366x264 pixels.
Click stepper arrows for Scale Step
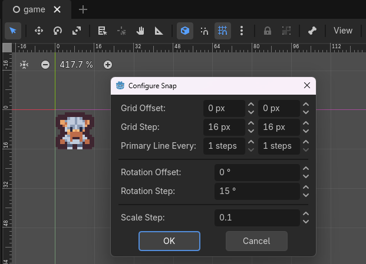coord(305,218)
